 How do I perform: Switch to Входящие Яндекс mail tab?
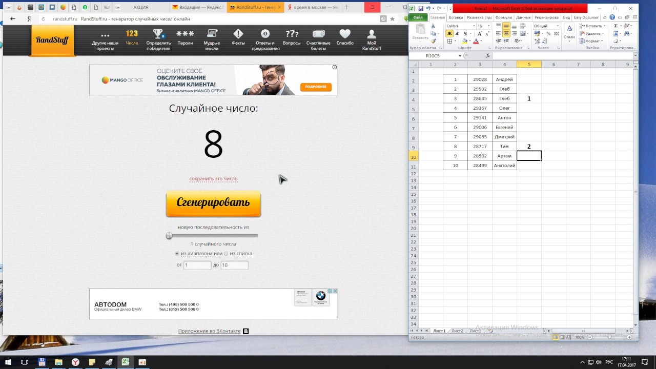tap(197, 8)
